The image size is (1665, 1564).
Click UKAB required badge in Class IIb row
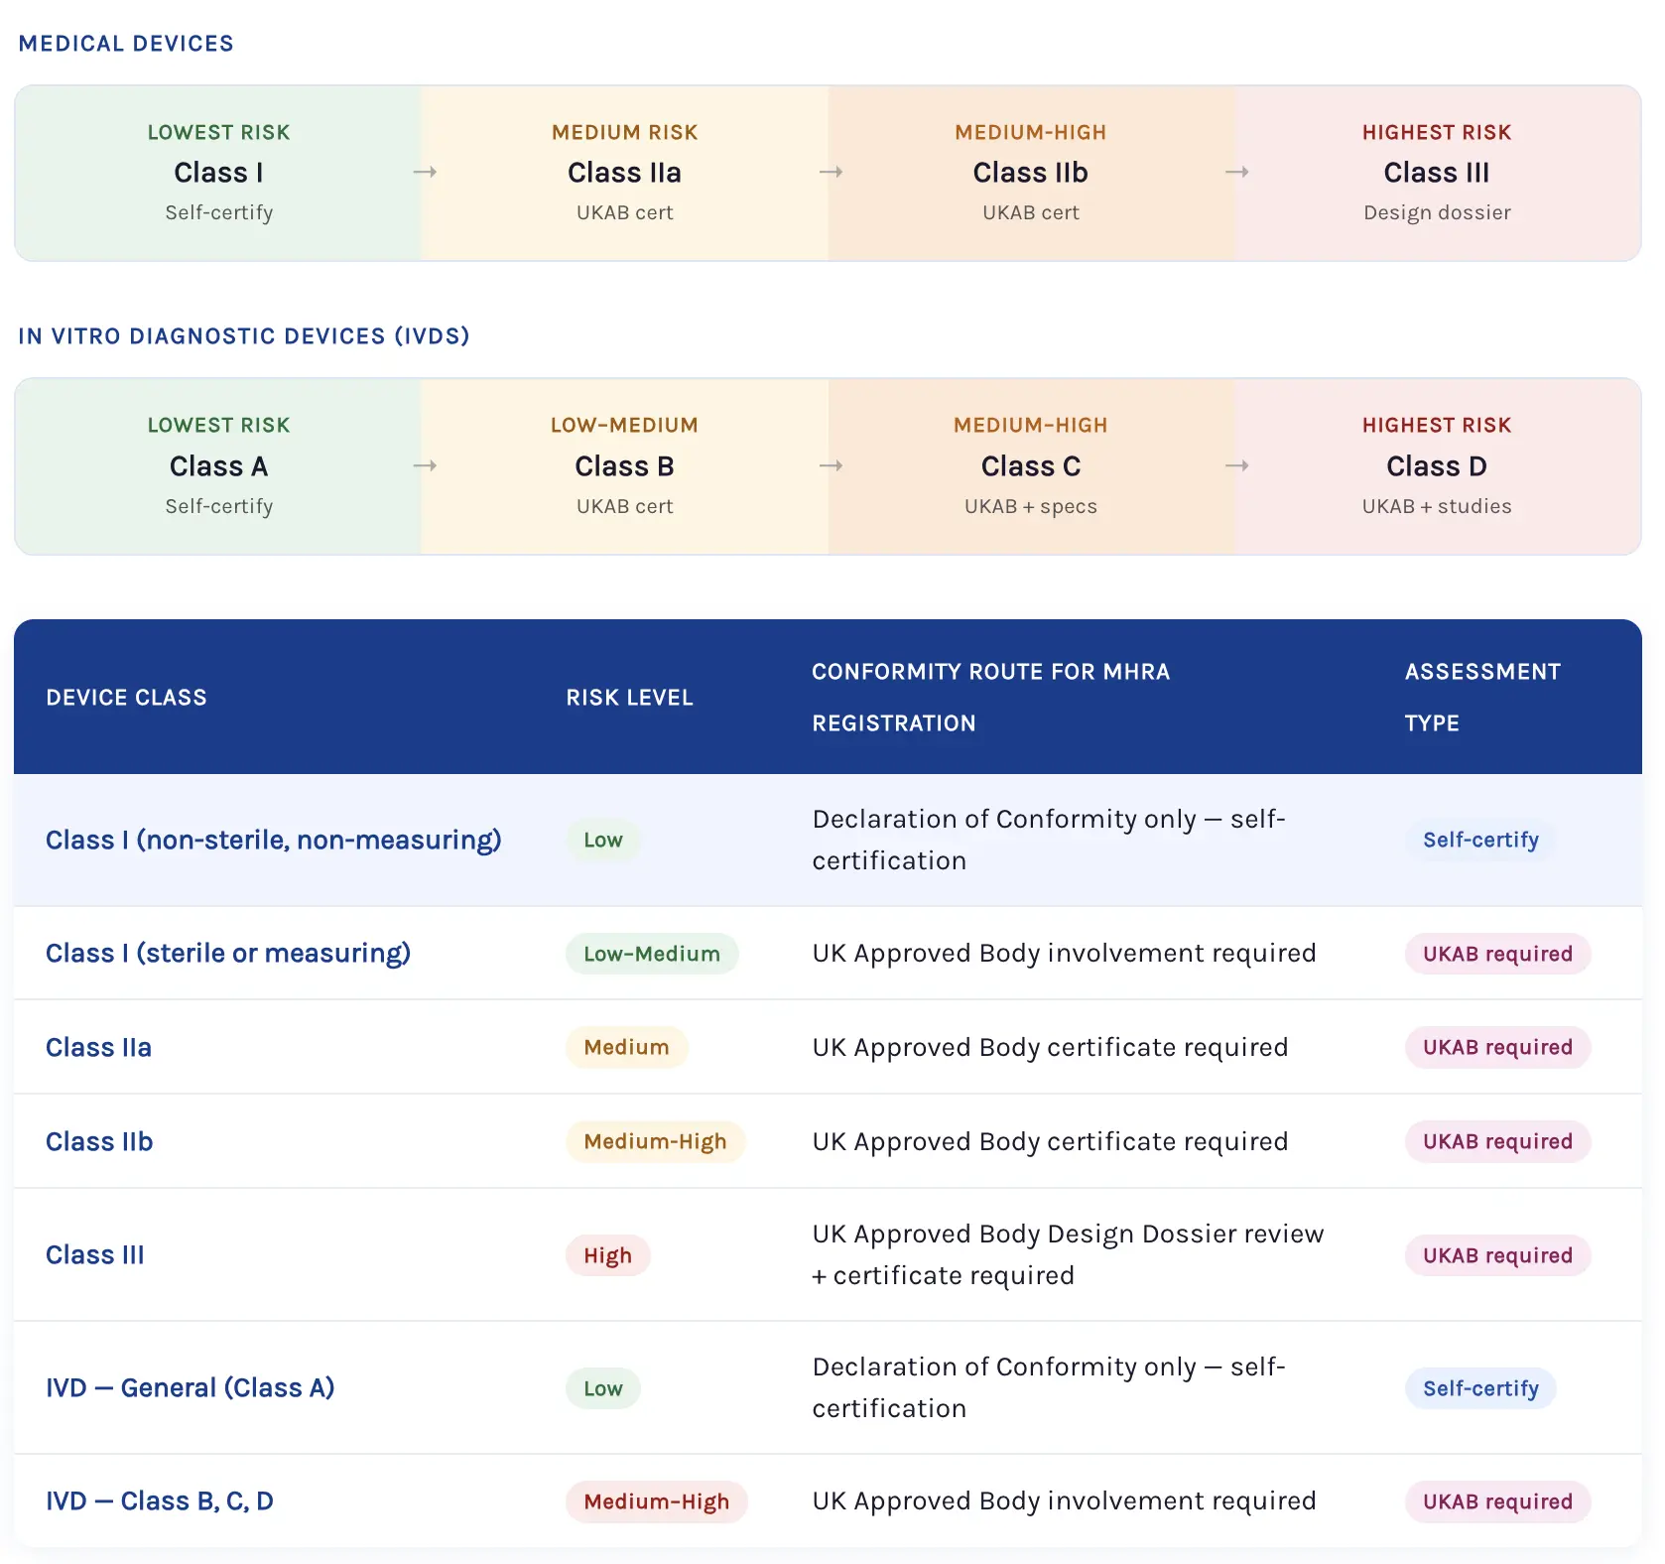click(x=1497, y=1142)
